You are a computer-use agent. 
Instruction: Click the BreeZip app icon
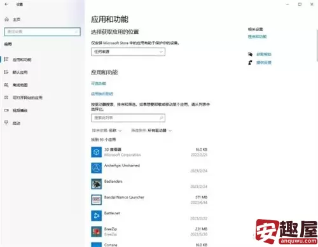[x=97, y=232]
